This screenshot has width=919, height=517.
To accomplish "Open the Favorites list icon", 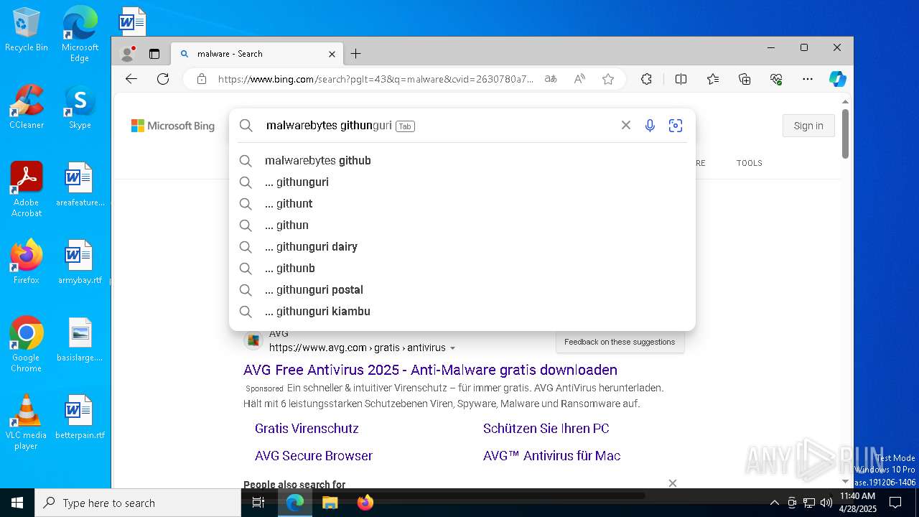I will click(712, 79).
